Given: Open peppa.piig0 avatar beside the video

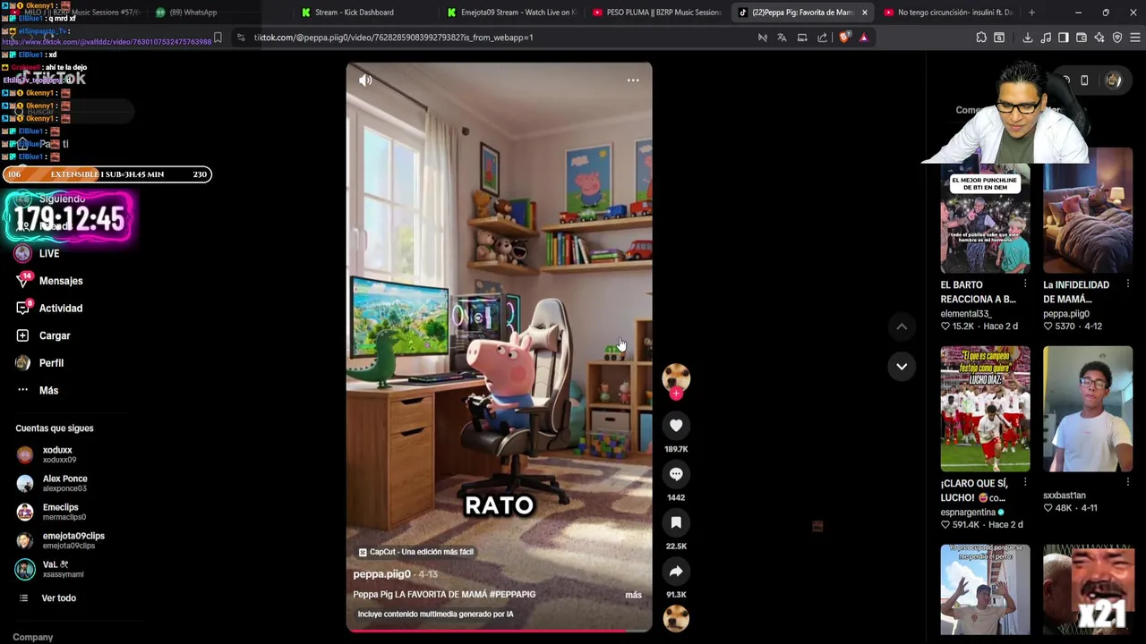Looking at the screenshot, I should coord(676,377).
